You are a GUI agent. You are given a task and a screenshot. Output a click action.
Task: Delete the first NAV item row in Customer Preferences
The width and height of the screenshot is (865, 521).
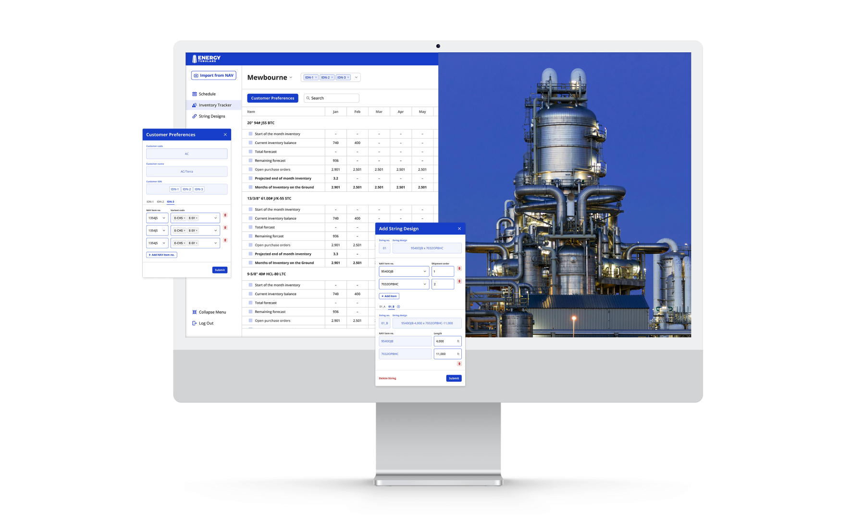coord(225,215)
